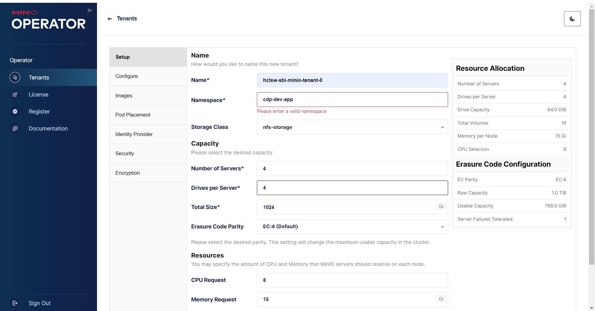Expand the Erasure Code Parity dropdown
This screenshot has height=311, width=595.
(352, 227)
